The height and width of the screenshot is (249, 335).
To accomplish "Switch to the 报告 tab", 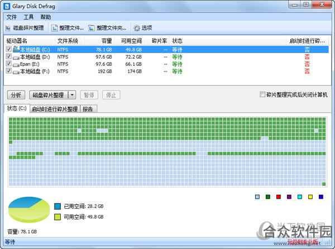I will pos(88,109).
